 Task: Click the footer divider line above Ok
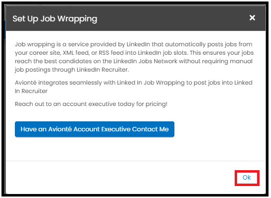(x=135, y=161)
